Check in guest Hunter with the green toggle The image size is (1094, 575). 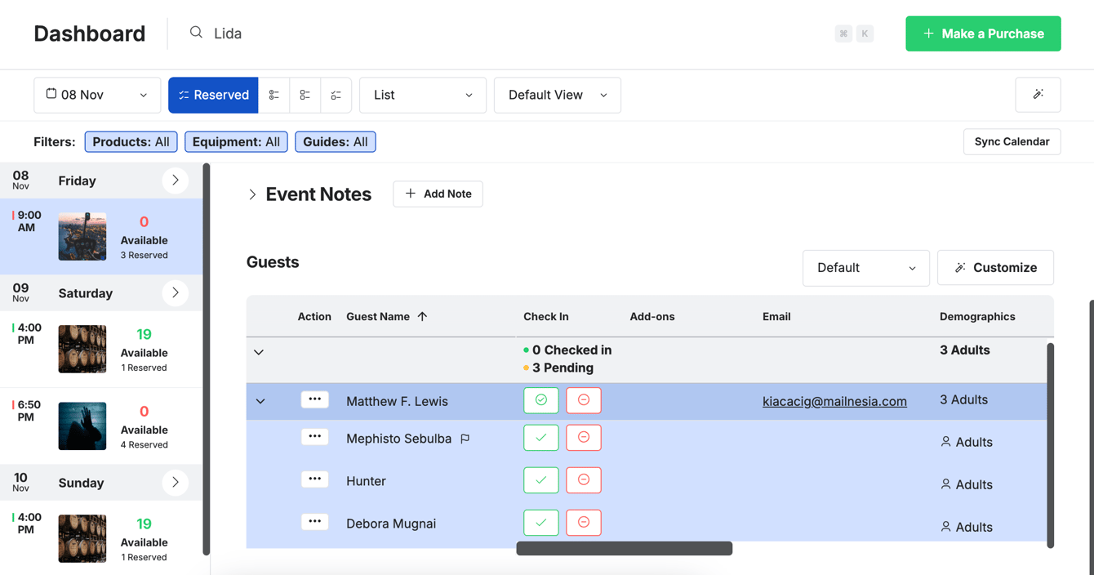(541, 480)
